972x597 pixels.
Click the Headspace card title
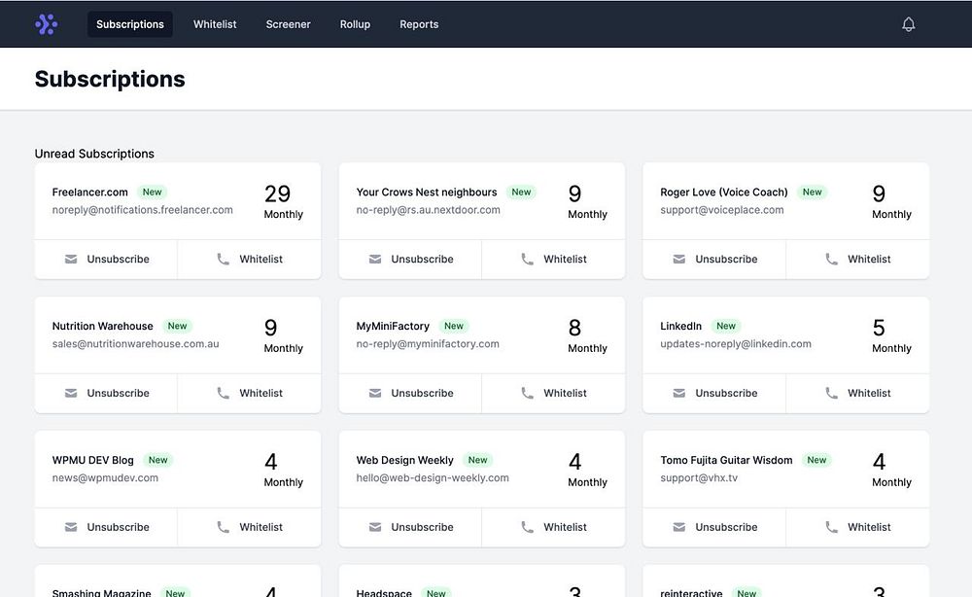[384, 593]
